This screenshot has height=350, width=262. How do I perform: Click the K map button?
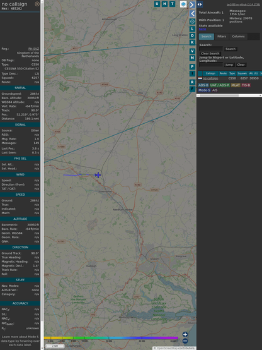point(192,42)
